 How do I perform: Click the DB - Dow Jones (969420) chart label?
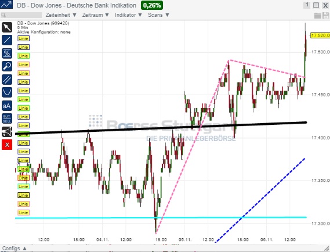point(43,23)
